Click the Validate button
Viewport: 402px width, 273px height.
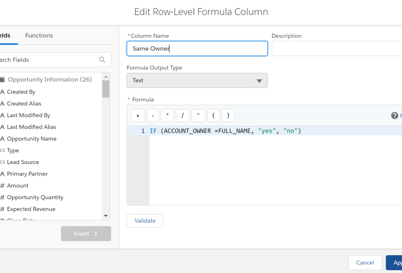click(145, 221)
